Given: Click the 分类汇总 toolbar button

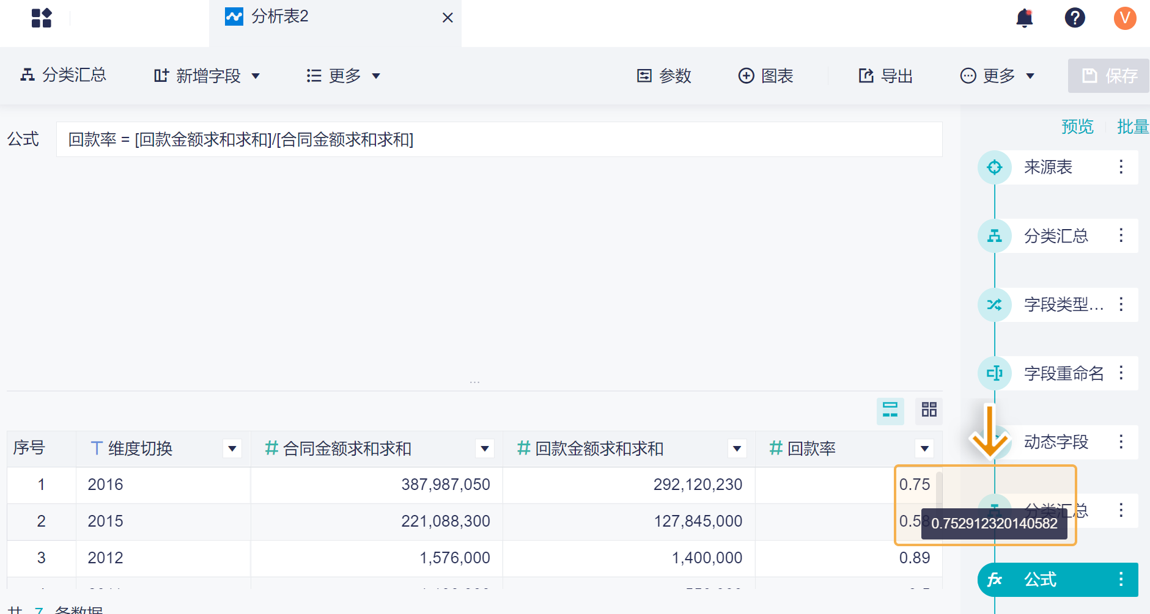Looking at the screenshot, I should (x=63, y=75).
